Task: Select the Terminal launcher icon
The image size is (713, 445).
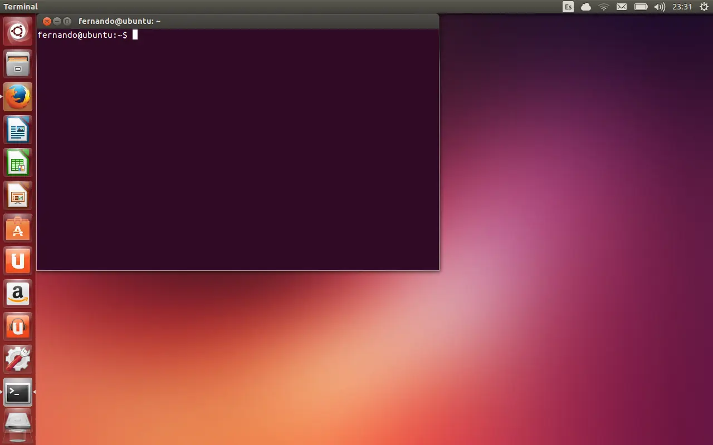Action: (x=18, y=393)
